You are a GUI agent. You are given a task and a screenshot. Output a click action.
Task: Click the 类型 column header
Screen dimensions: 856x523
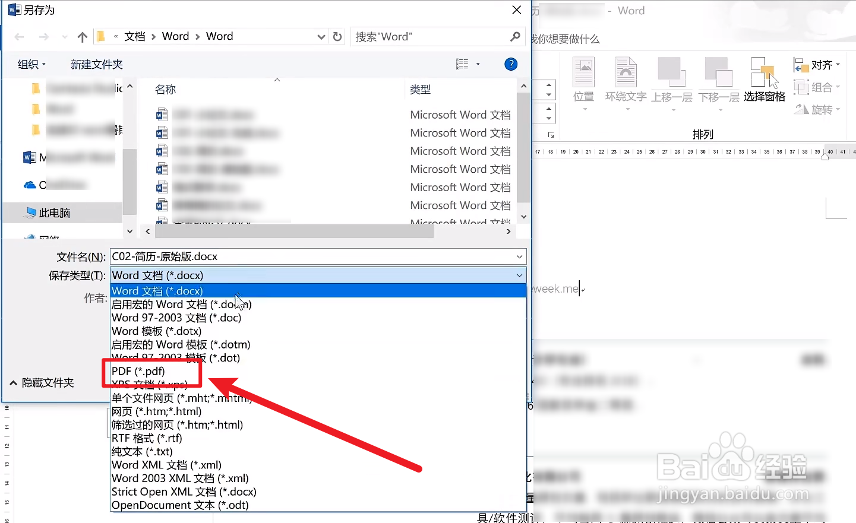point(420,90)
